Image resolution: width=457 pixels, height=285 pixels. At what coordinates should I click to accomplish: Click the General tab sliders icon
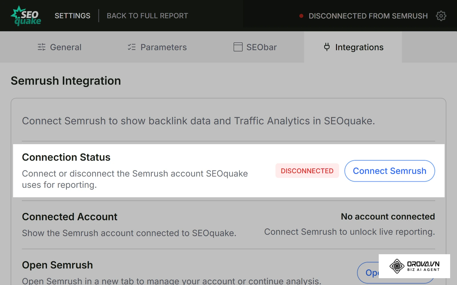click(x=42, y=47)
